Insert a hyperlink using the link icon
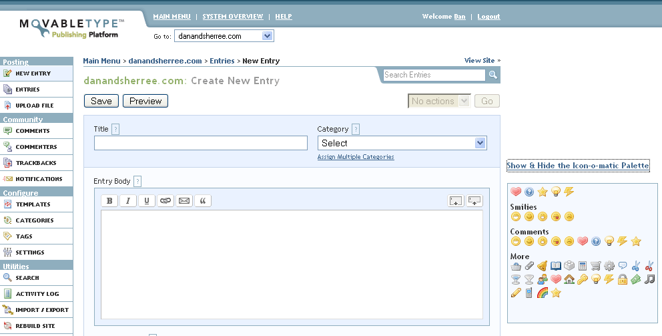The image size is (662, 336). (165, 200)
